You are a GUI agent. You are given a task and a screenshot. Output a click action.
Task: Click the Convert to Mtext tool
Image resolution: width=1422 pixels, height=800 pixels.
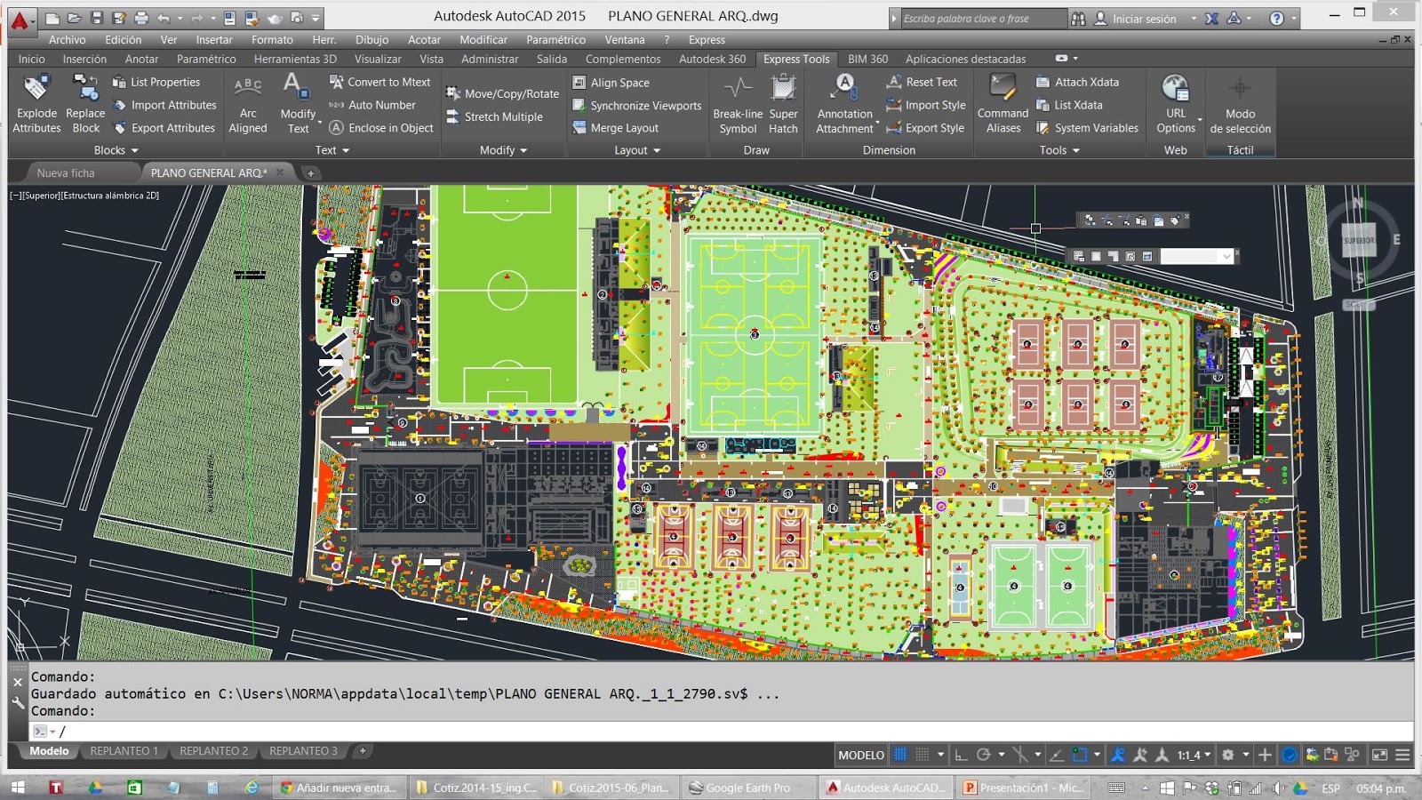pos(379,82)
